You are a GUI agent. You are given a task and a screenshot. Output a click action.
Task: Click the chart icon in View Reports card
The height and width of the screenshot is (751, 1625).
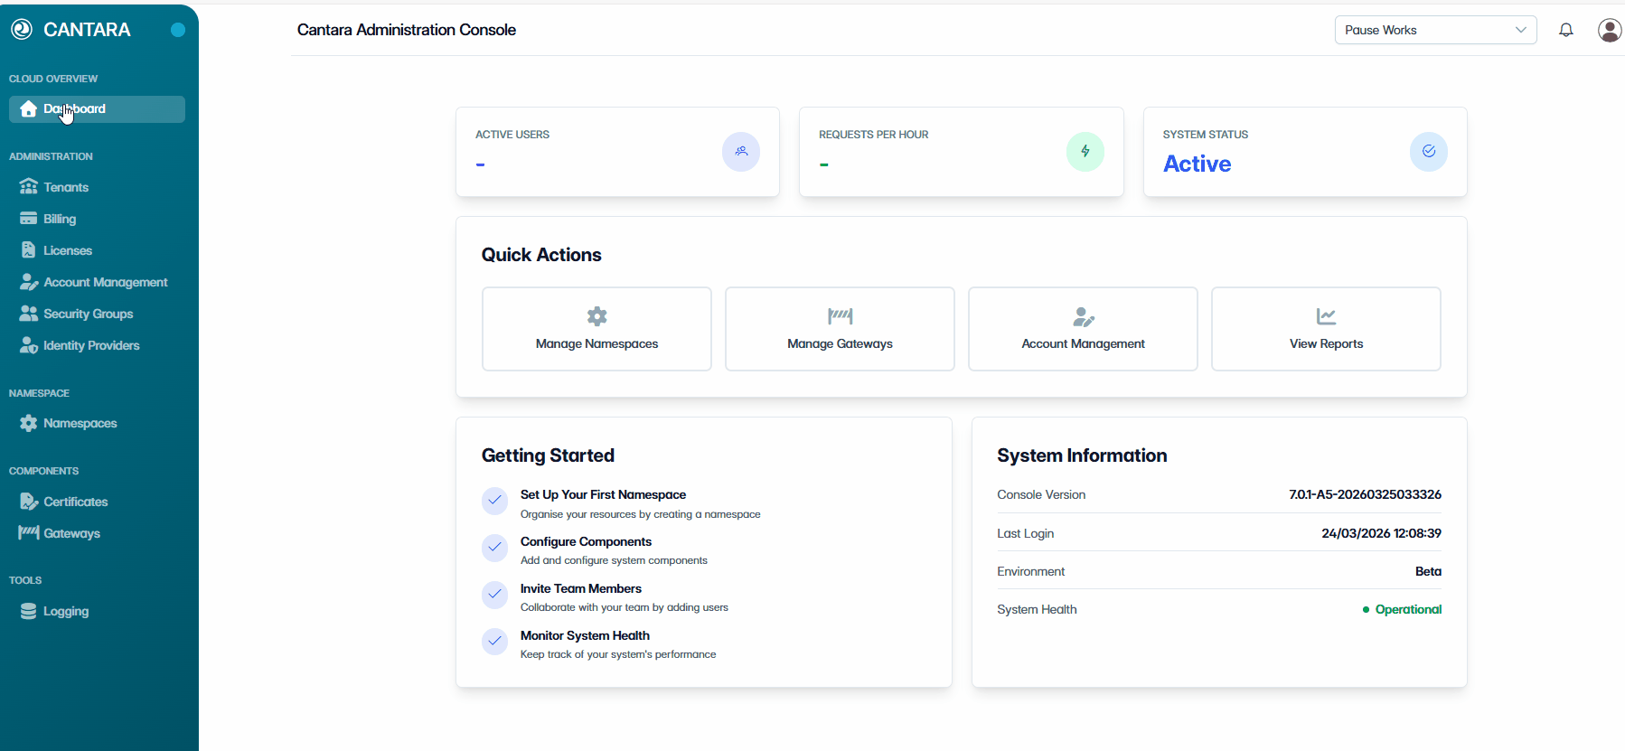coord(1327,316)
